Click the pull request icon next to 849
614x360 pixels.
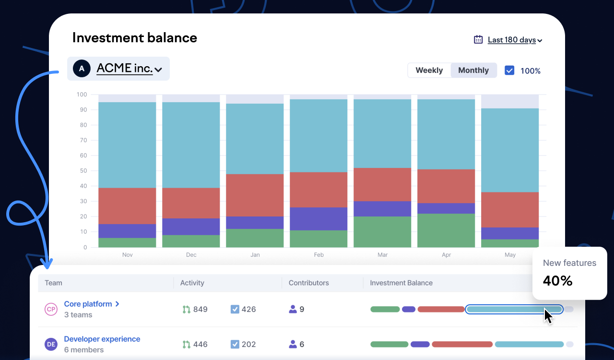pos(187,309)
